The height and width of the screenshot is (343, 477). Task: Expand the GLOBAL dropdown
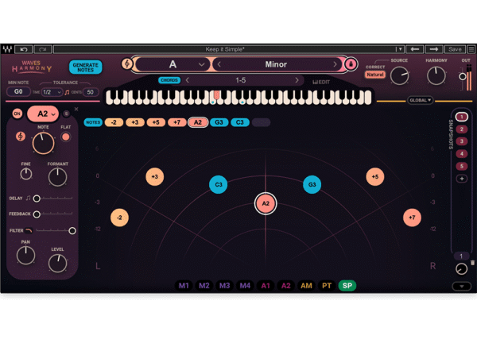[x=421, y=100]
